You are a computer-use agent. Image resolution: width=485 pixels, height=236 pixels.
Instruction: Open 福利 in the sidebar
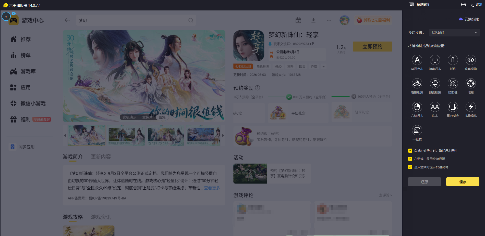point(31,120)
